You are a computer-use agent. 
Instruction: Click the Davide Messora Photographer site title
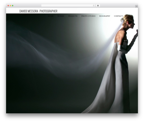pos(38,11)
